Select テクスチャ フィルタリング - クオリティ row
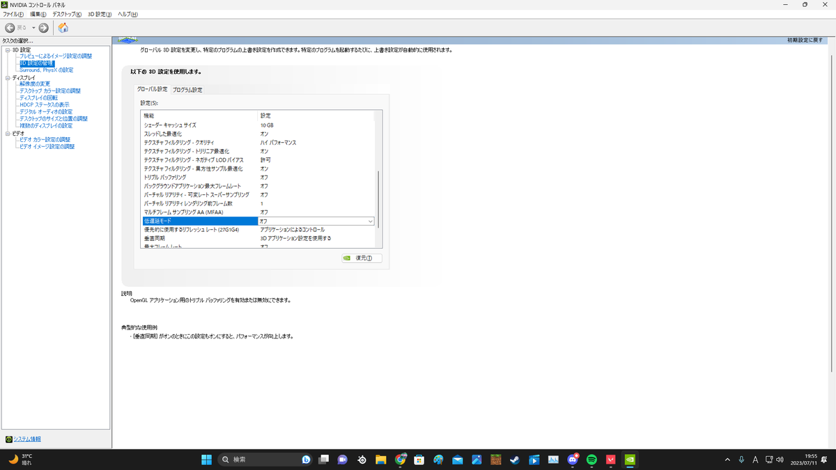Screen dimensions: 836x470 258,142
